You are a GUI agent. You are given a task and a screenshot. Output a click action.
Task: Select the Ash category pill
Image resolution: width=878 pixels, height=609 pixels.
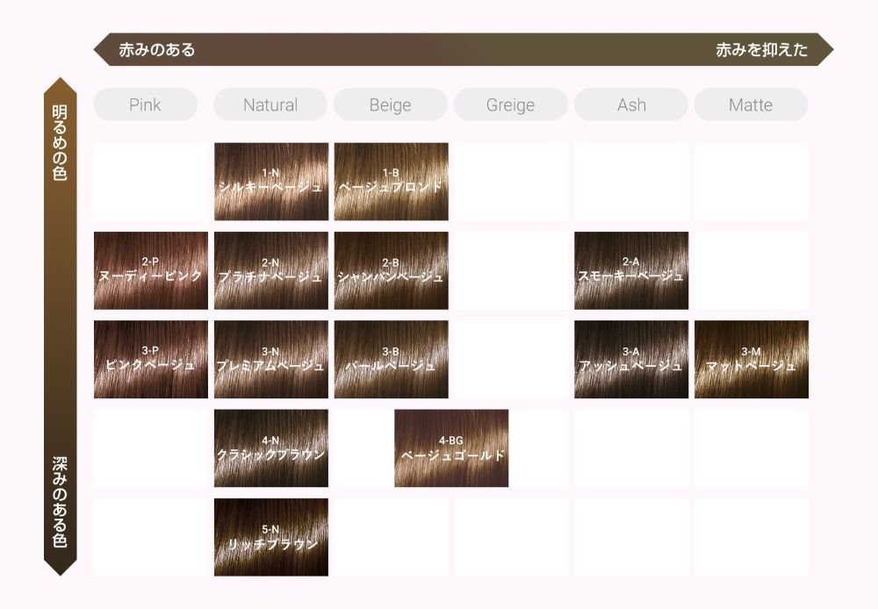pyautogui.click(x=631, y=104)
